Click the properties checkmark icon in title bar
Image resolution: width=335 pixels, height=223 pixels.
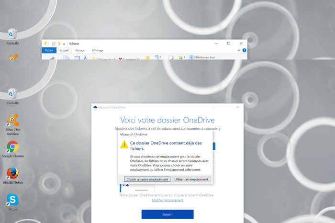(x=54, y=44)
